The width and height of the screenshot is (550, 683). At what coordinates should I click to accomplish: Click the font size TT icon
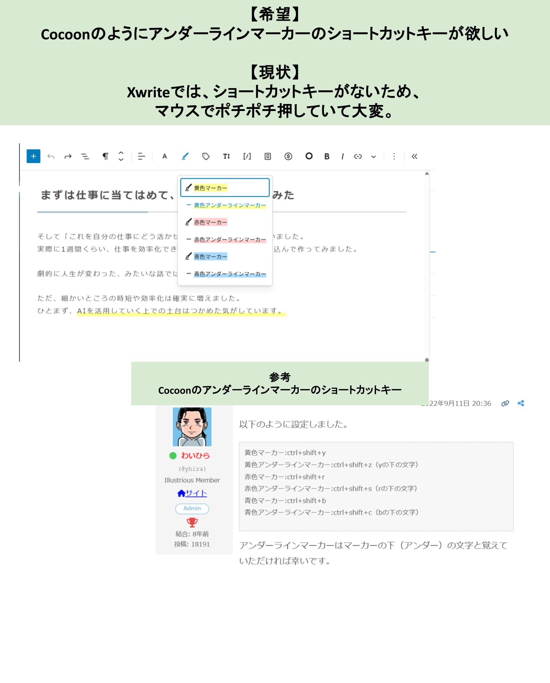(227, 156)
